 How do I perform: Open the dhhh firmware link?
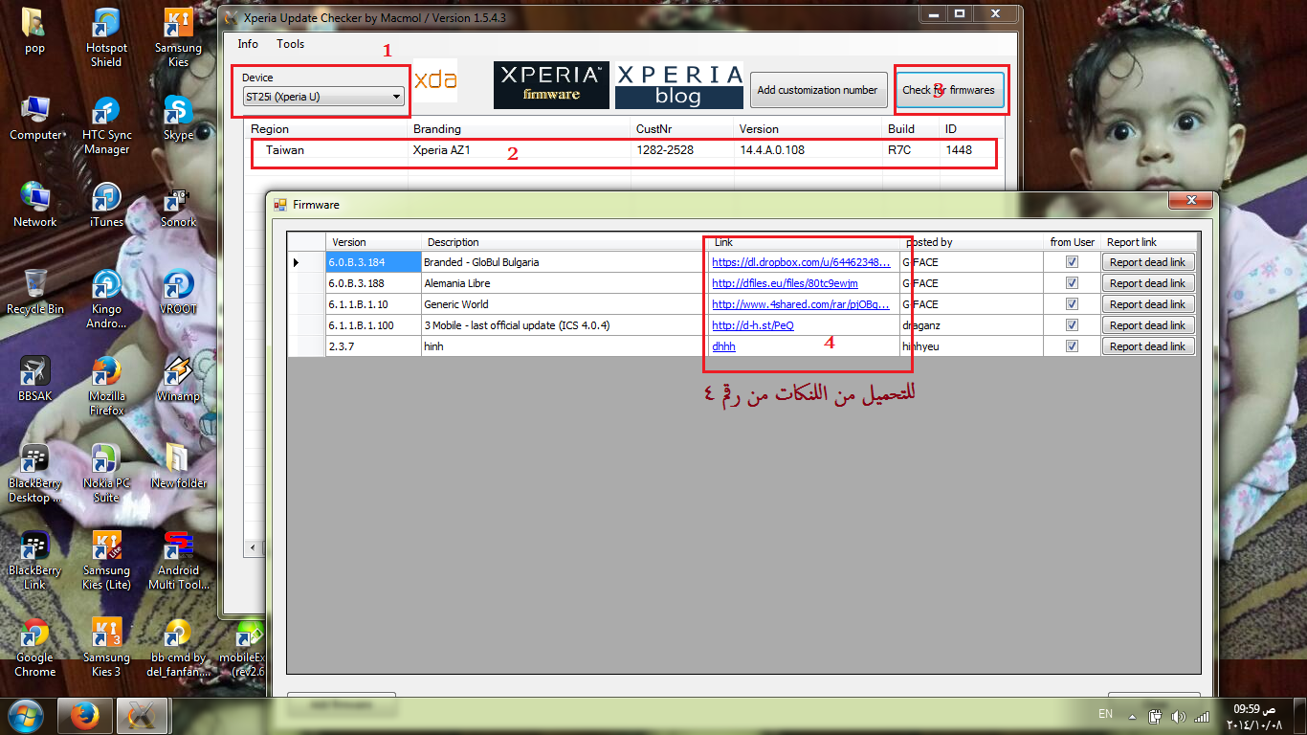click(x=723, y=346)
